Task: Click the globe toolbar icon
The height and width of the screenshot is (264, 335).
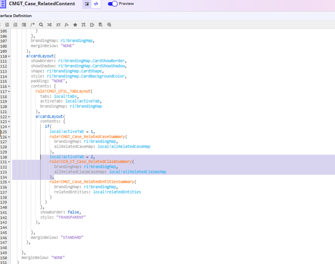Action: click(109, 25)
